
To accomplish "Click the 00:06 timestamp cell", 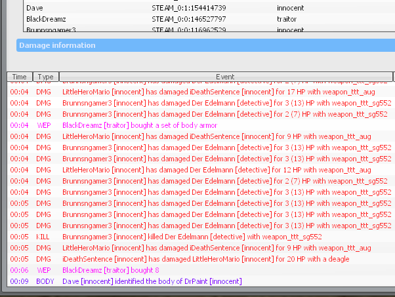I will point(19,270).
